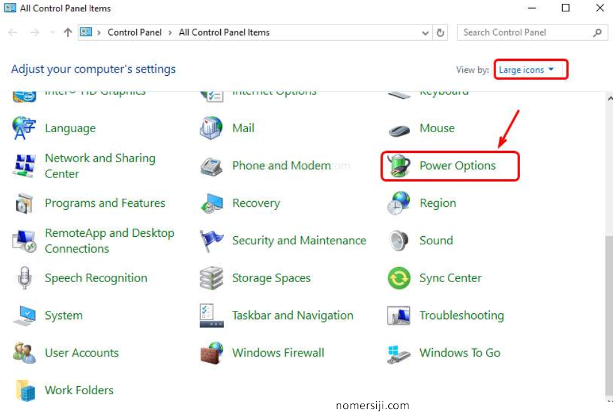This screenshot has height=418, width=616.
Task: Click the Windows To Go icon
Action: [399, 353]
